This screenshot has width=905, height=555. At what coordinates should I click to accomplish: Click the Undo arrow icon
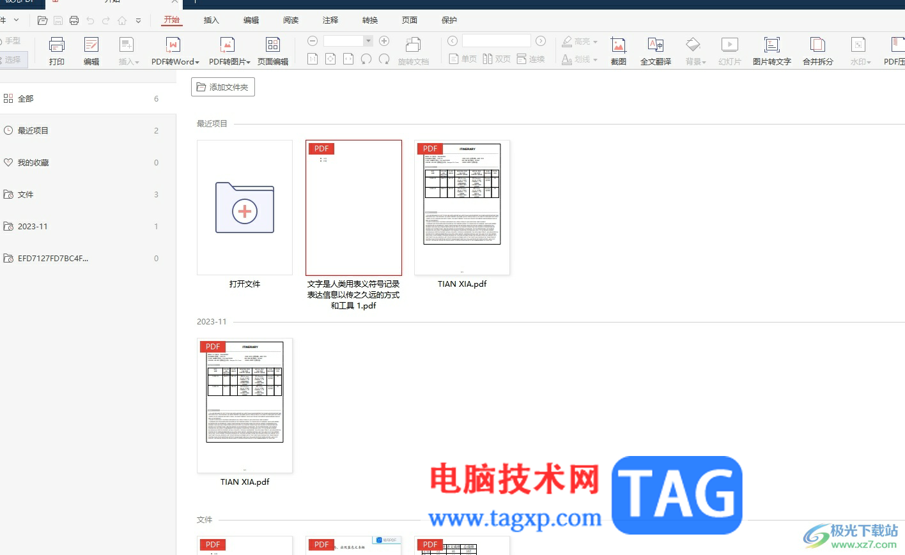coord(90,20)
